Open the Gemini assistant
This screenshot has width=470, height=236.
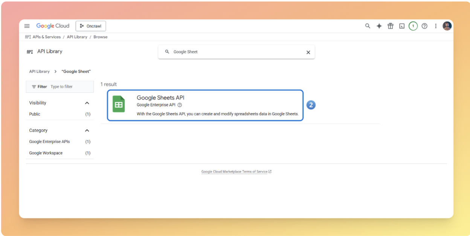click(x=379, y=26)
